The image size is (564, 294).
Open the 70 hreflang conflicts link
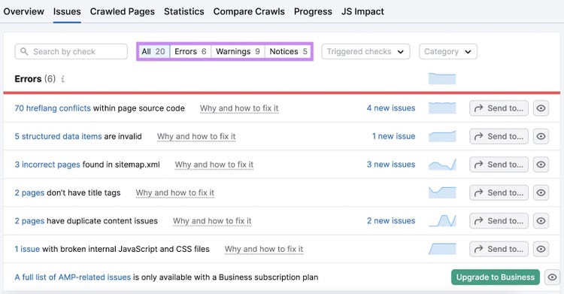coord(53,108)
